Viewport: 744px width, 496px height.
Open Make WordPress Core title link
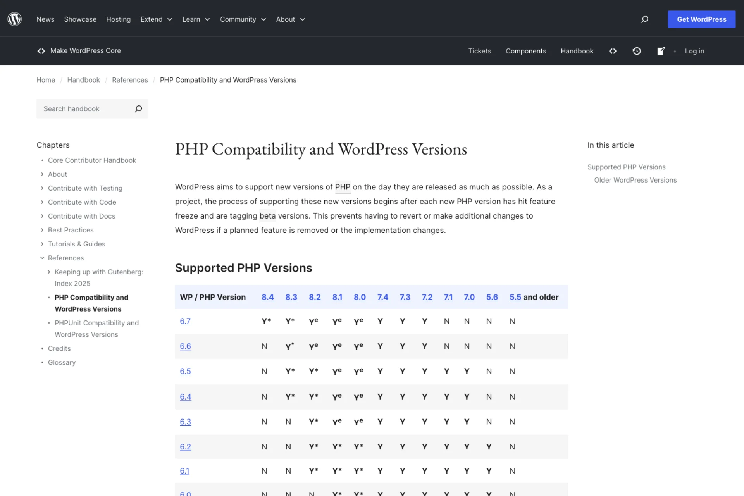(86, 51)
